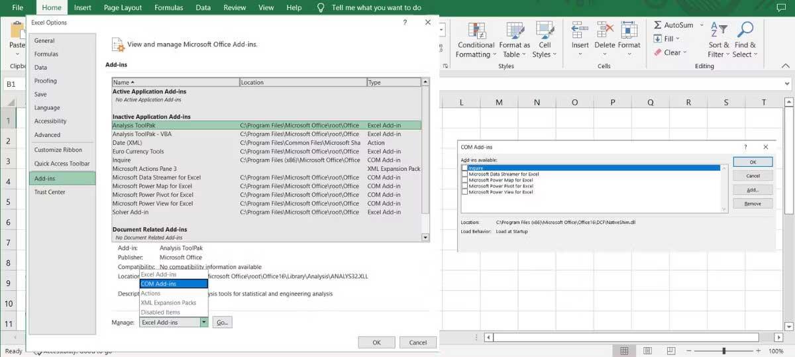
Task: Enable Microsoft Power Map for Excel checkbox
Action: [464, 180]
